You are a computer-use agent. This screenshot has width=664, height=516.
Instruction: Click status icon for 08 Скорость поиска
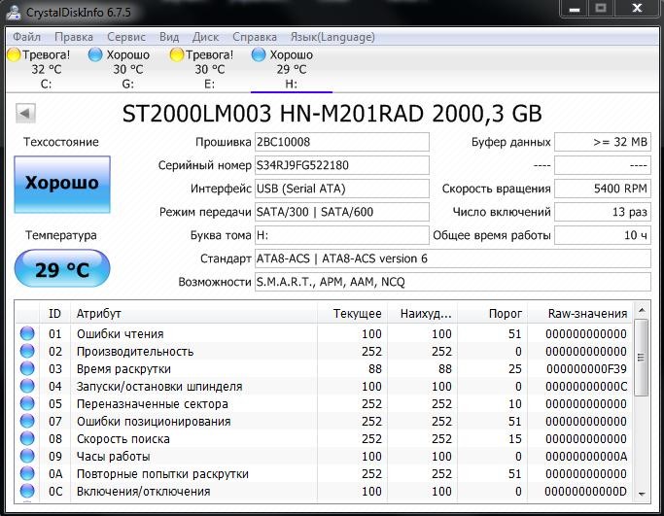[27, 438]
